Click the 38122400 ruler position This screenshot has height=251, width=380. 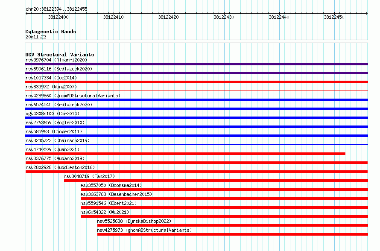[x=58, y=17]
